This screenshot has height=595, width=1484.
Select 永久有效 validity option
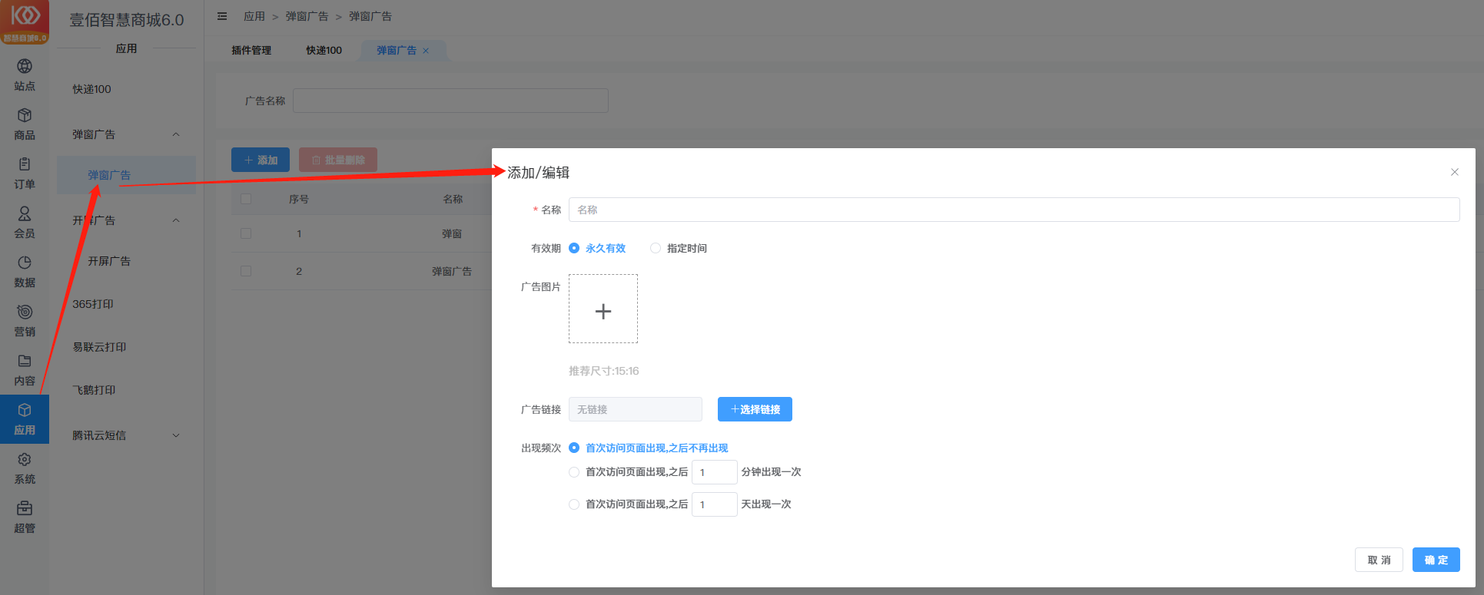[x=597, y=248]
